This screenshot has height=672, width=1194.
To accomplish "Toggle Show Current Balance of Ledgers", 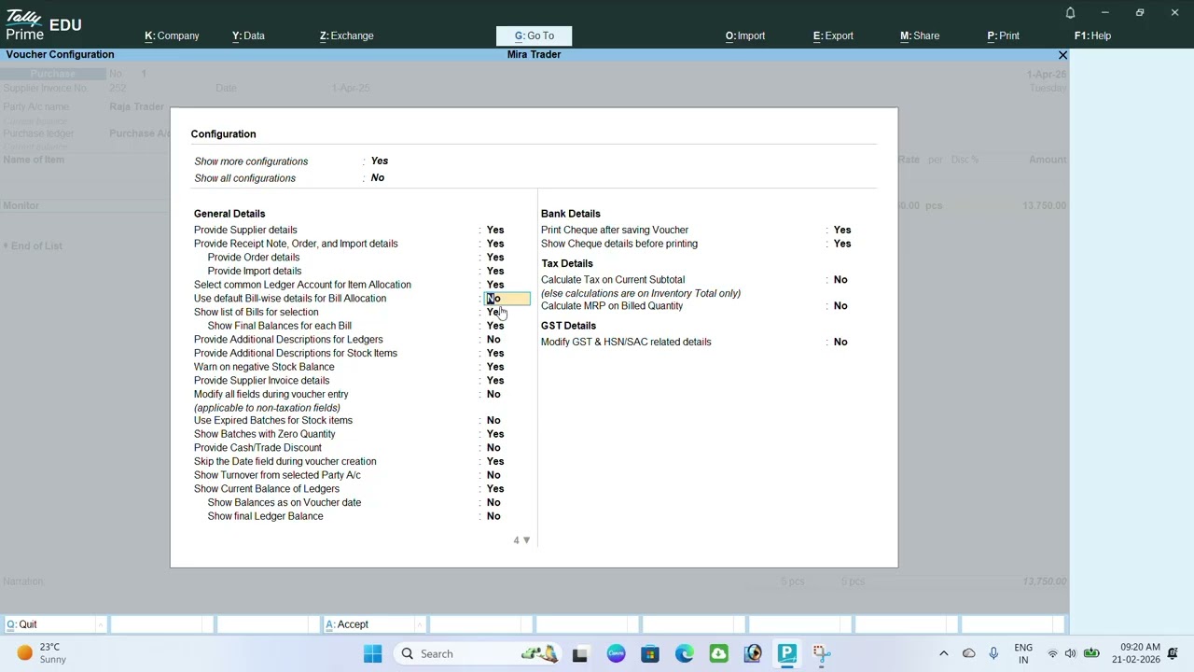I will (495, 489).
